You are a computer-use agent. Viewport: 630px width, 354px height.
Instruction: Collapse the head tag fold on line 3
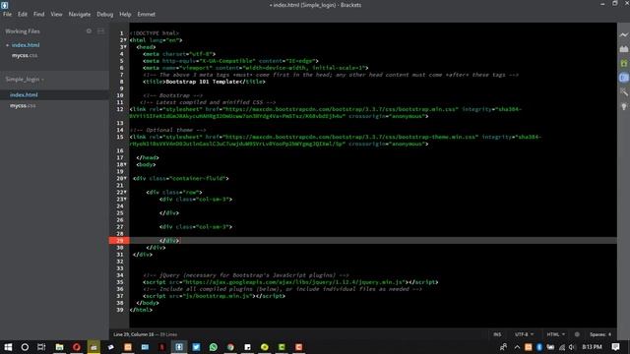coord(125,47)
